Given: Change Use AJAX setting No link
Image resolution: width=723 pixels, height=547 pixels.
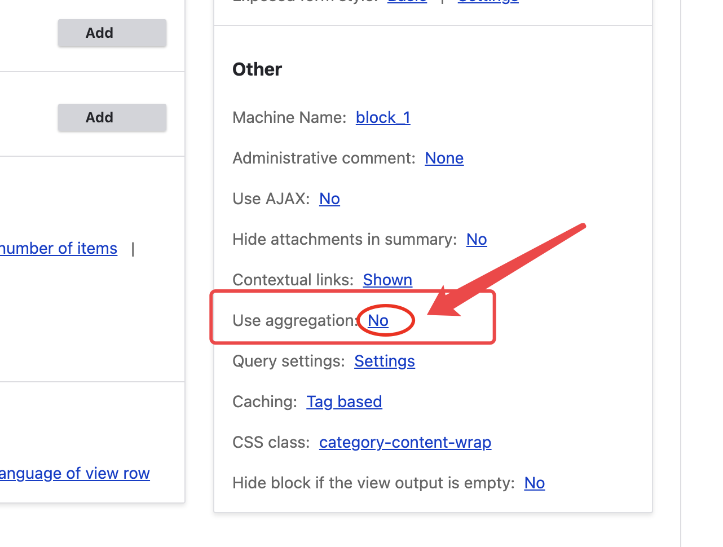Looking at the screenshot, I should coord(329,198).
